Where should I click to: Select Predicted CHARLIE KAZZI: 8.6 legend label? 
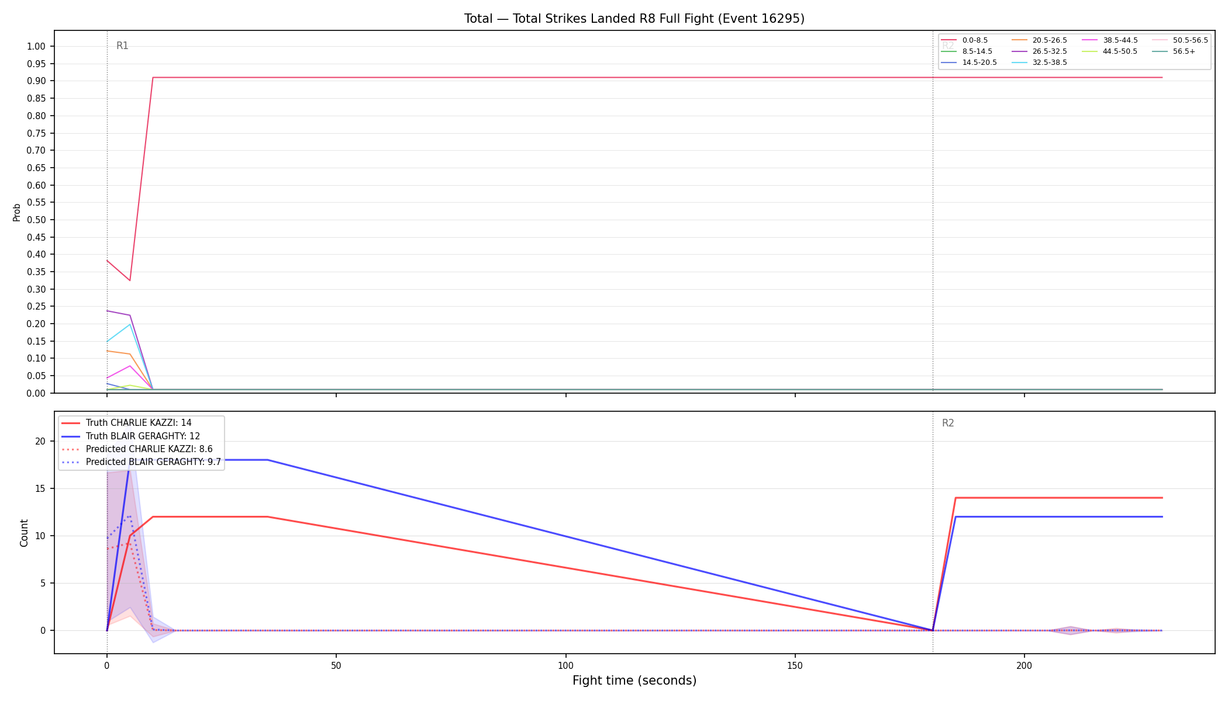149,449
